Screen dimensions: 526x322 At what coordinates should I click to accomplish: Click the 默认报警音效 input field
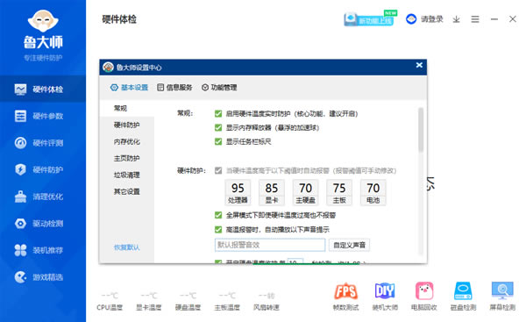pyautogui.click(x=270, y=245)
